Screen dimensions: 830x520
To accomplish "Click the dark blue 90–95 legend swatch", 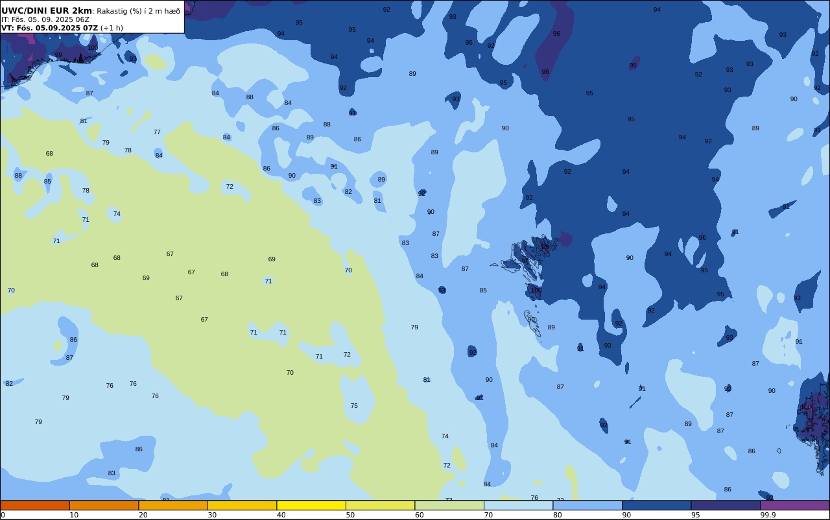I will [656, 505].
